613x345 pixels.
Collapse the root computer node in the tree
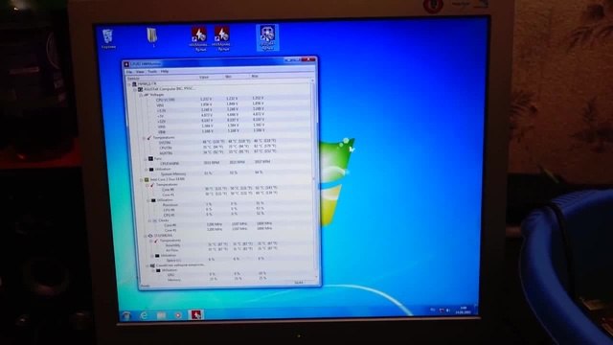[129, 84]
